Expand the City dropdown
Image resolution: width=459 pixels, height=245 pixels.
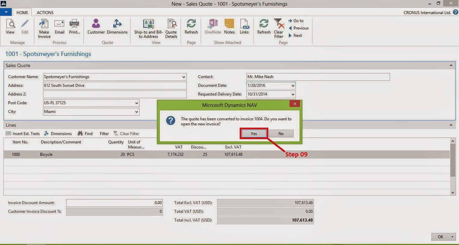136,112
